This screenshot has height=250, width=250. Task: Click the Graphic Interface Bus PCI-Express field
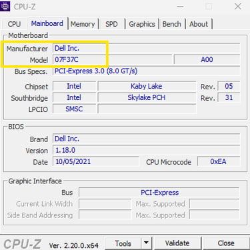pos(159,193)
